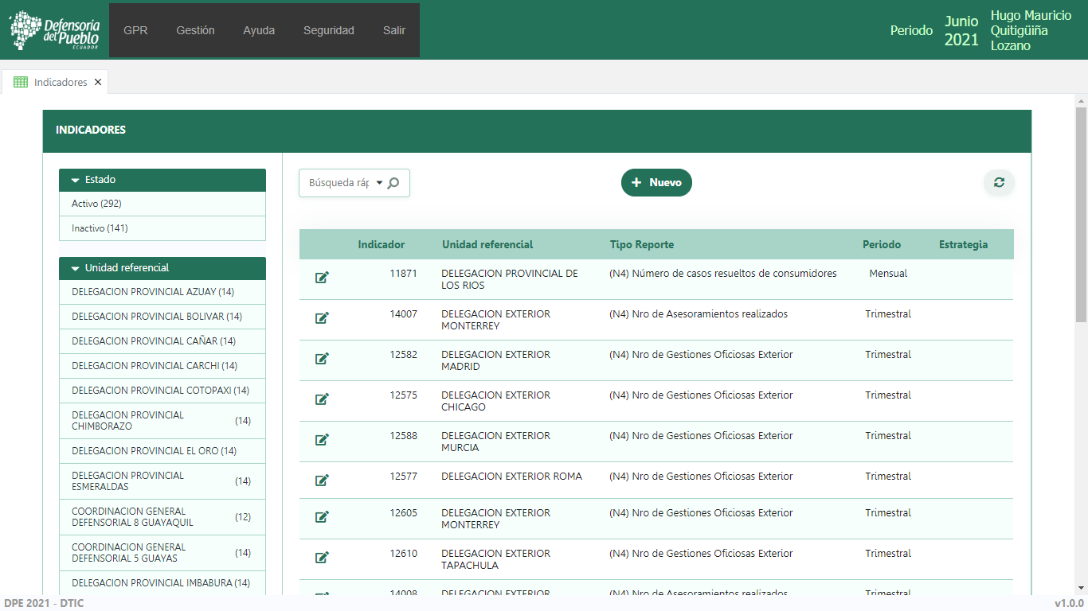Click the Junio 2021 period label
The image size is (1088, 611).
coord(961,30)
